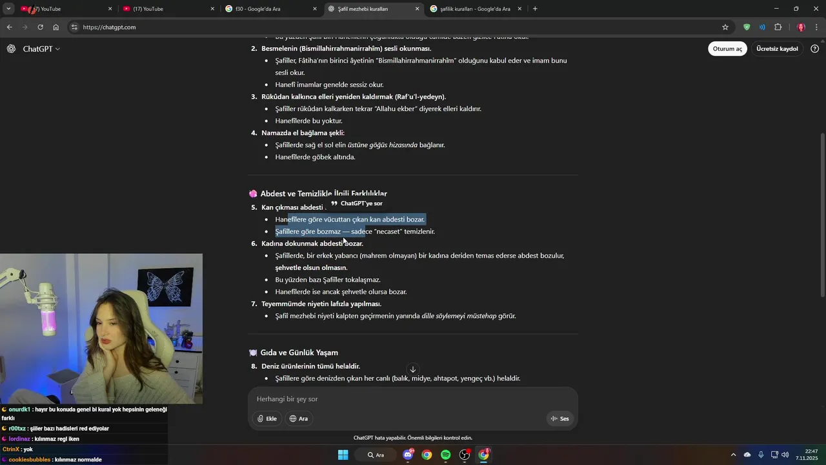
Task: Click text 'Teyemmümde niyetin lafızla yapılması.'
Action: pos(321,304)
